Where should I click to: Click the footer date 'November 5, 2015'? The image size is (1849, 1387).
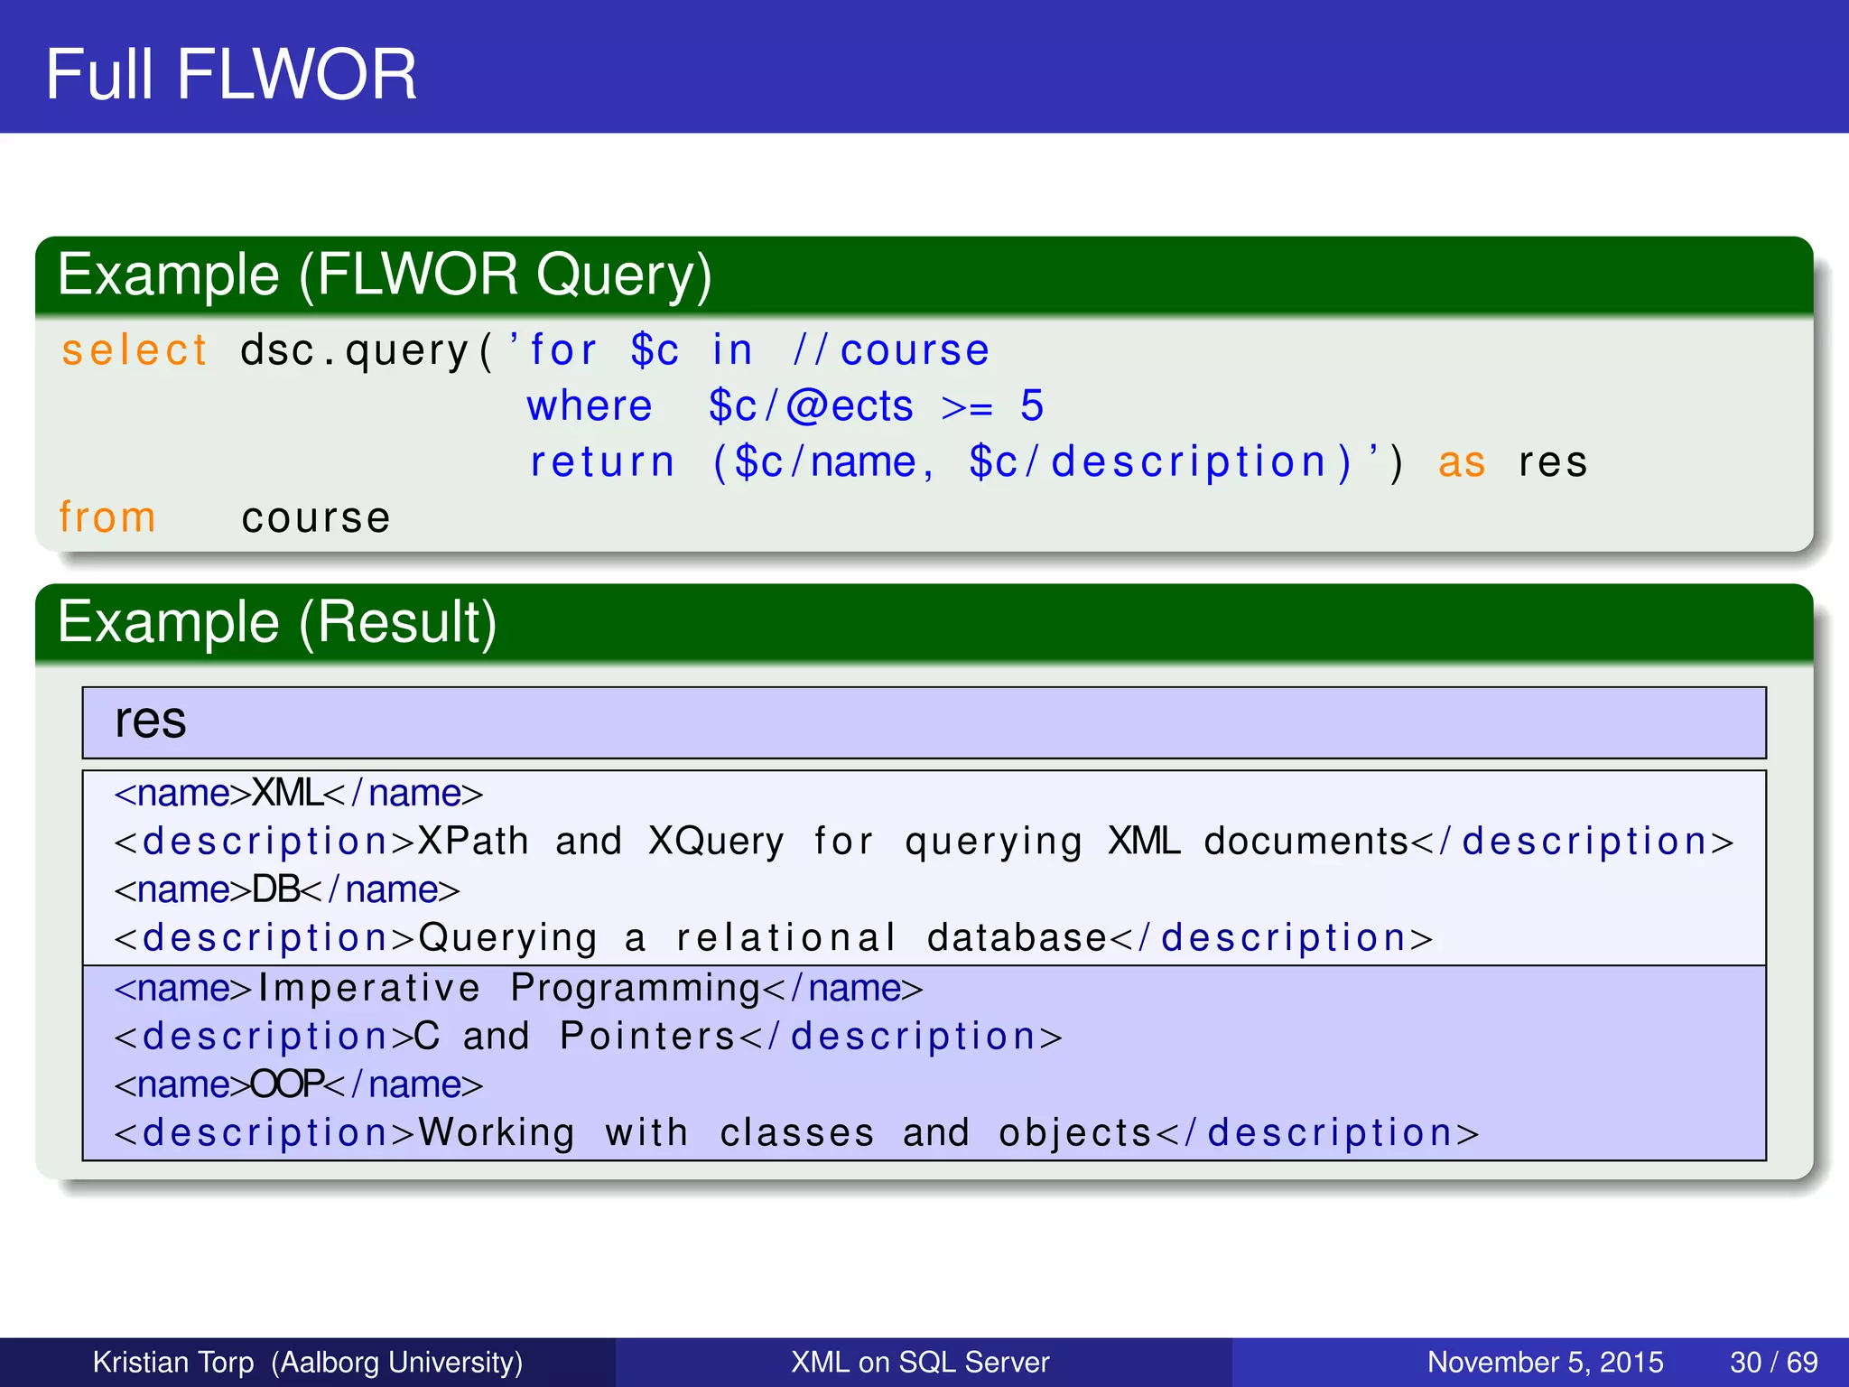pyautogui.click(x=1546, y=1362)
